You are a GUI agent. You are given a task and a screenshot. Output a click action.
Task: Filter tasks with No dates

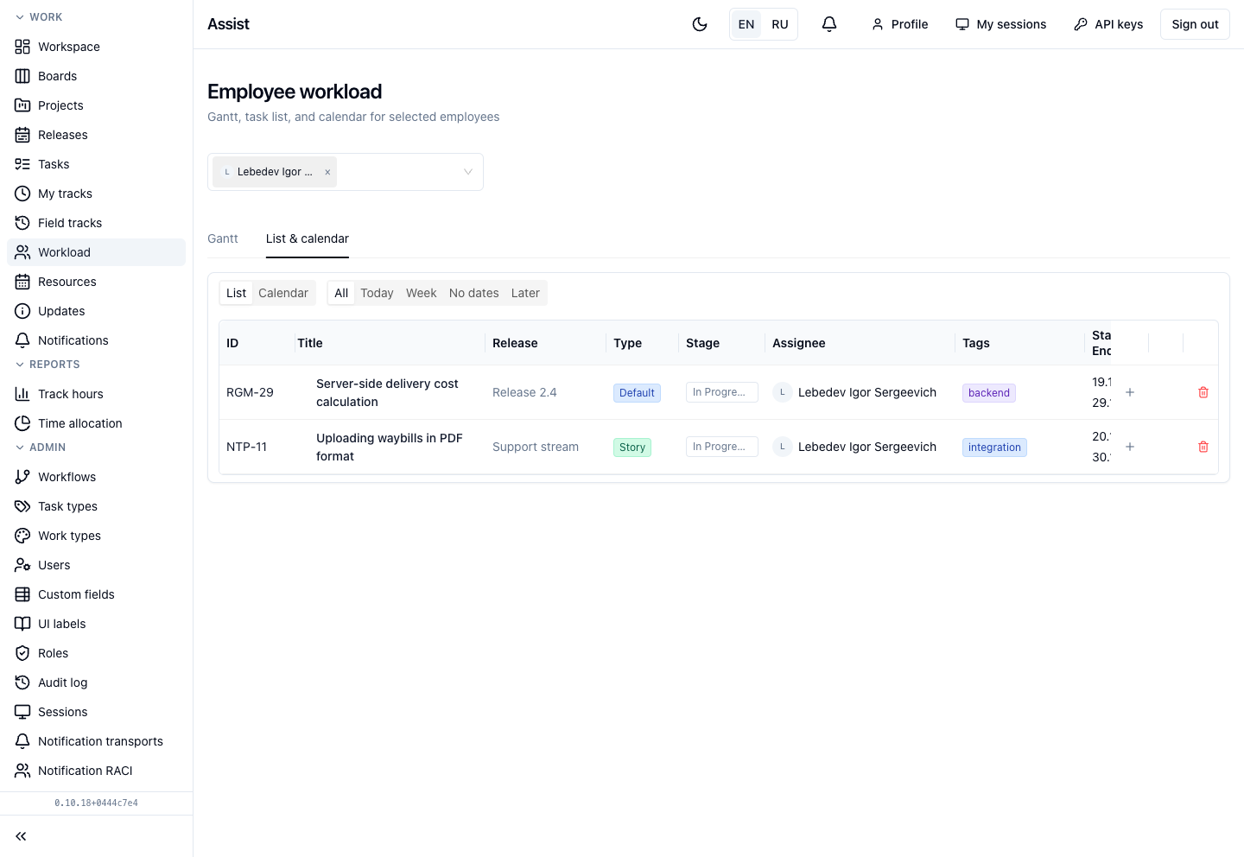(474, 293)
